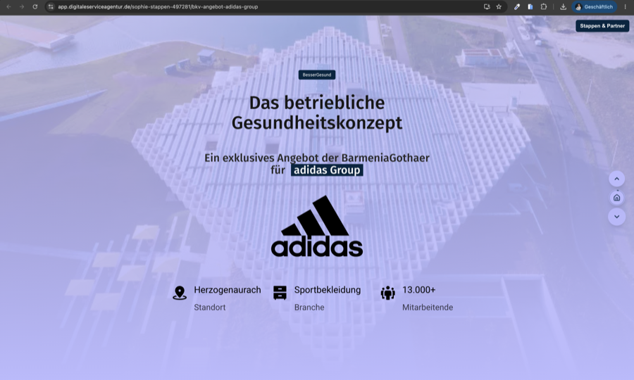This screenshot has width=634, height=380.
Task: Open the blue documents extension icon
Action: [x=530, y=7]
